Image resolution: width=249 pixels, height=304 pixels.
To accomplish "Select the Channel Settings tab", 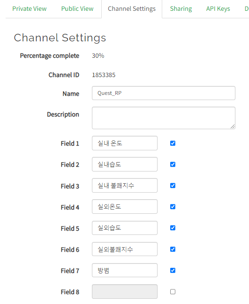I will [132, 9].
